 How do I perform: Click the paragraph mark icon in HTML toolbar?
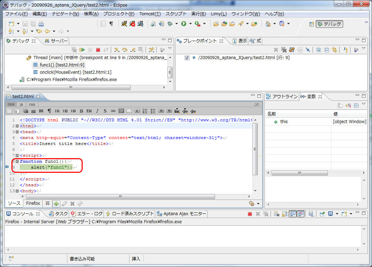49,111
